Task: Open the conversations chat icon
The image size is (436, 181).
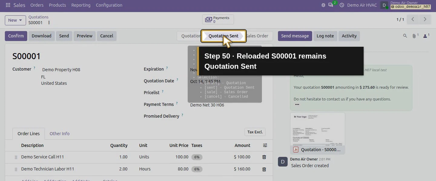Action: tap(331, 5)
